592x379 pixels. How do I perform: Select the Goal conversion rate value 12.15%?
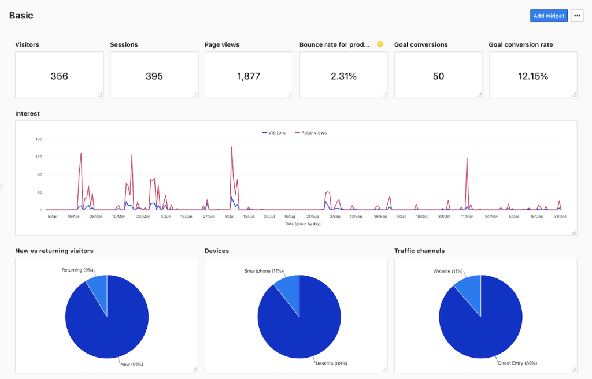pos(532,76)
